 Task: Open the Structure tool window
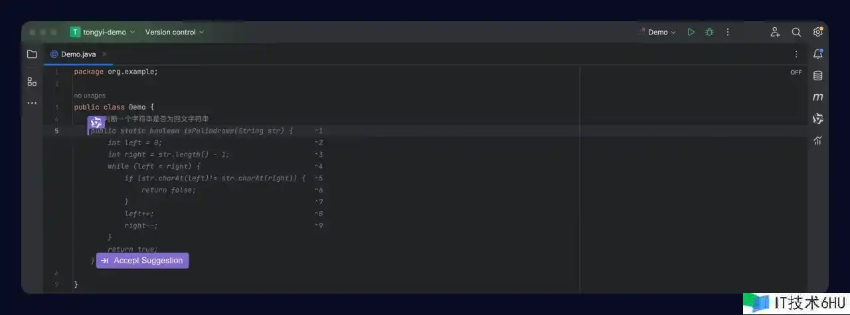[x=32, y=82]
